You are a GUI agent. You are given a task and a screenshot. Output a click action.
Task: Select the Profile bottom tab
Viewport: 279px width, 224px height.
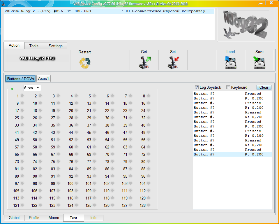click(x=34, y=218)
